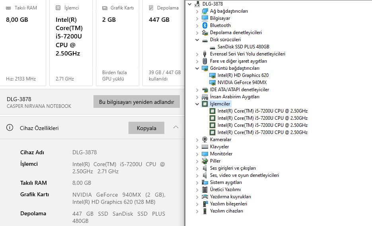Collapse the İşlemciler node

[x=197, y=104]
